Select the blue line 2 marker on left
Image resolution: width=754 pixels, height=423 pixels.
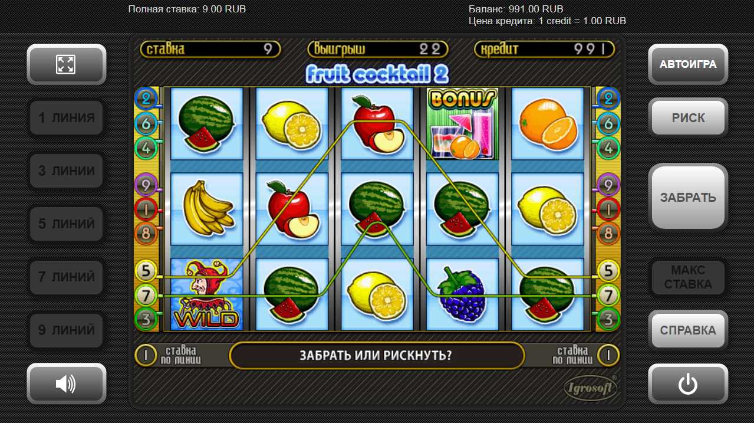tap(146, 98)
